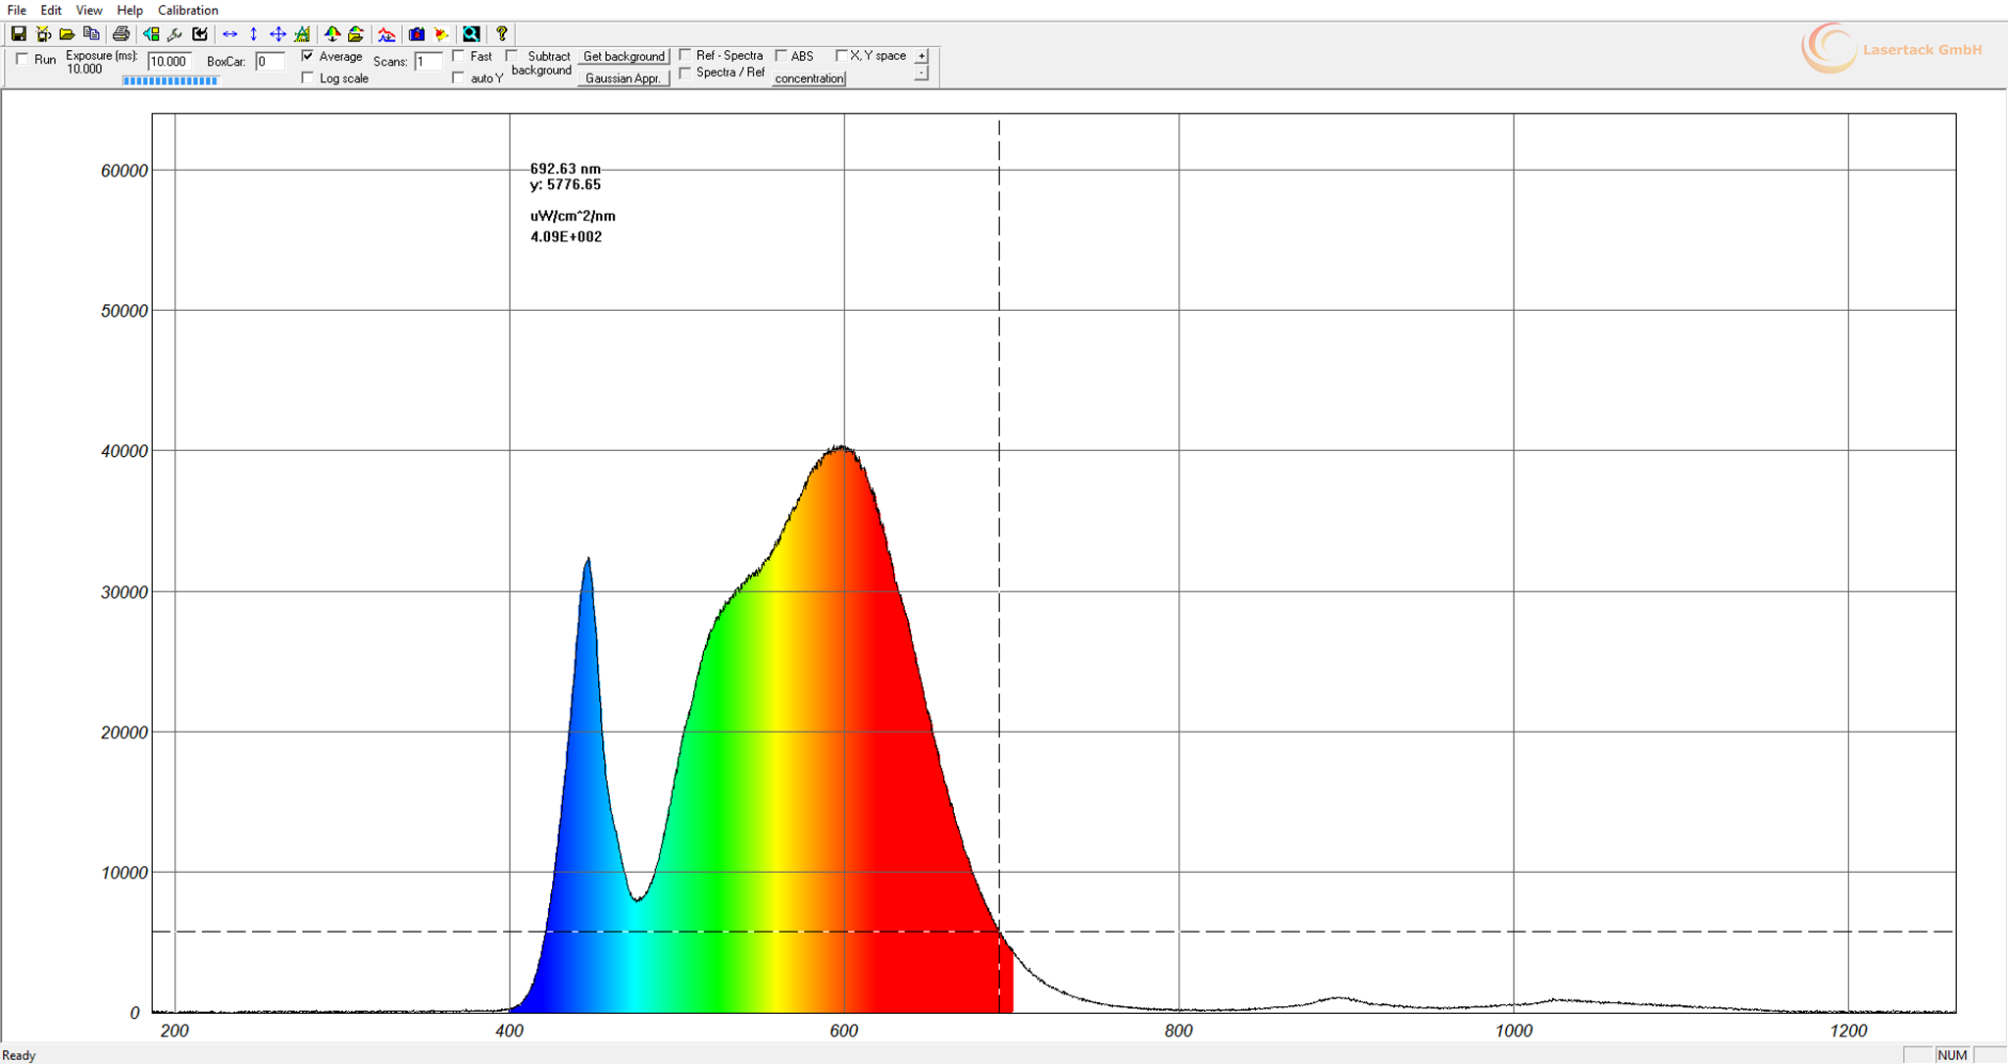This screenshot has width=2008, height=1064.
Task: Click the Get background button
Action: (x=624, y=57)
